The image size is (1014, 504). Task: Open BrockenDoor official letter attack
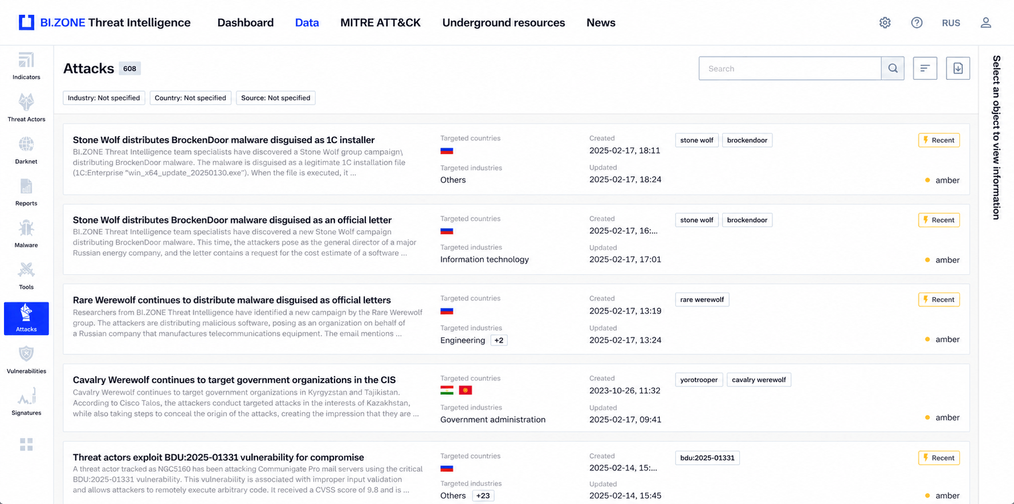(x=232, y=220)
